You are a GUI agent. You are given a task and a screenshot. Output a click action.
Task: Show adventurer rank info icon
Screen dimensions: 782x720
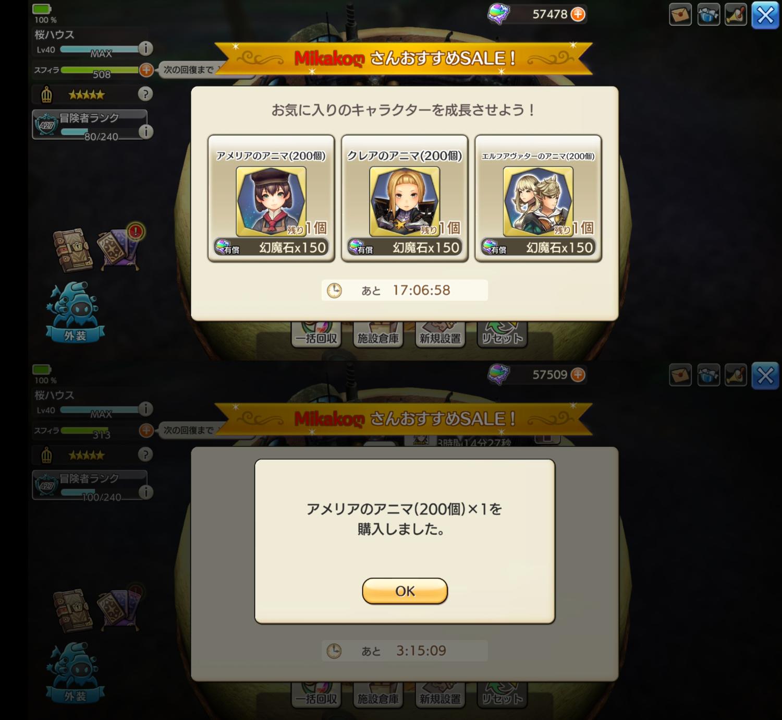[x=145, y=131]
